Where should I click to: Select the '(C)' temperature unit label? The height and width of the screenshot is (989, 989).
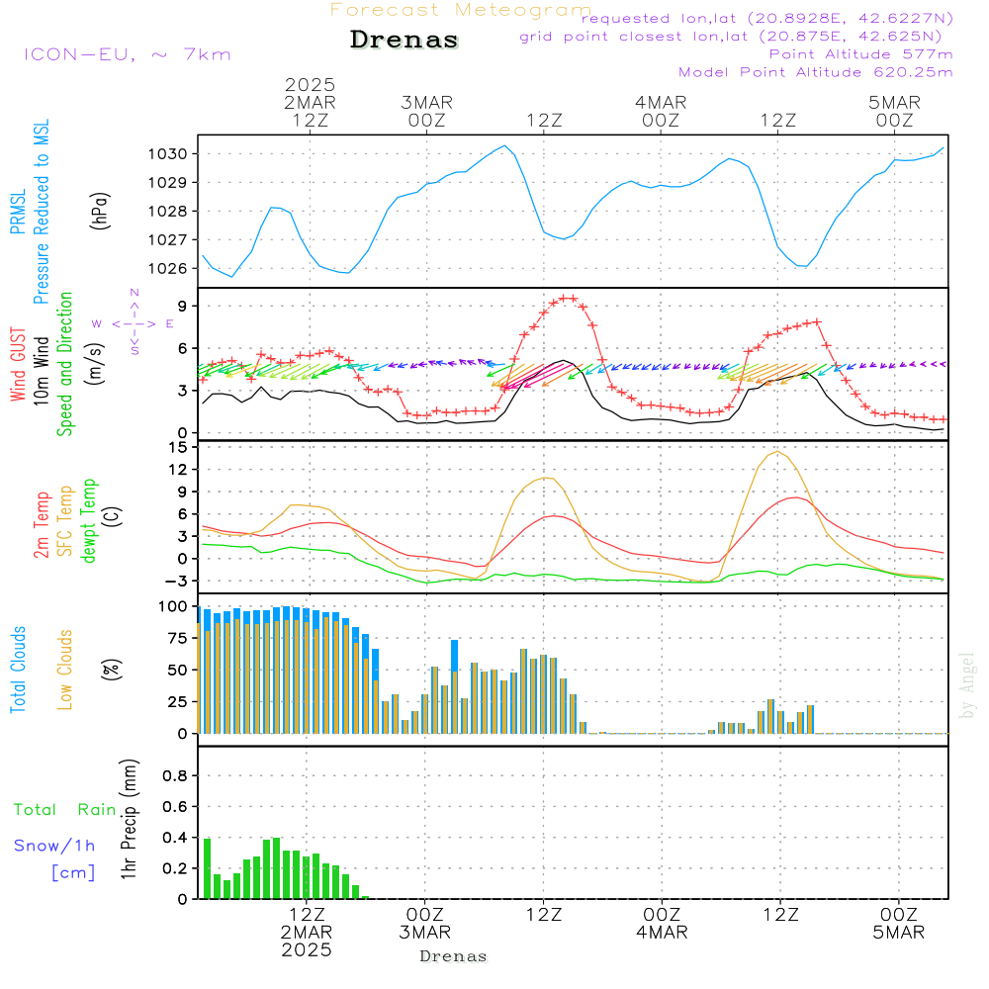112,517
